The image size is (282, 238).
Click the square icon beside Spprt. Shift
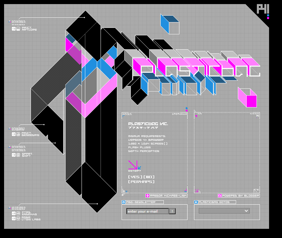click(18, 155)
